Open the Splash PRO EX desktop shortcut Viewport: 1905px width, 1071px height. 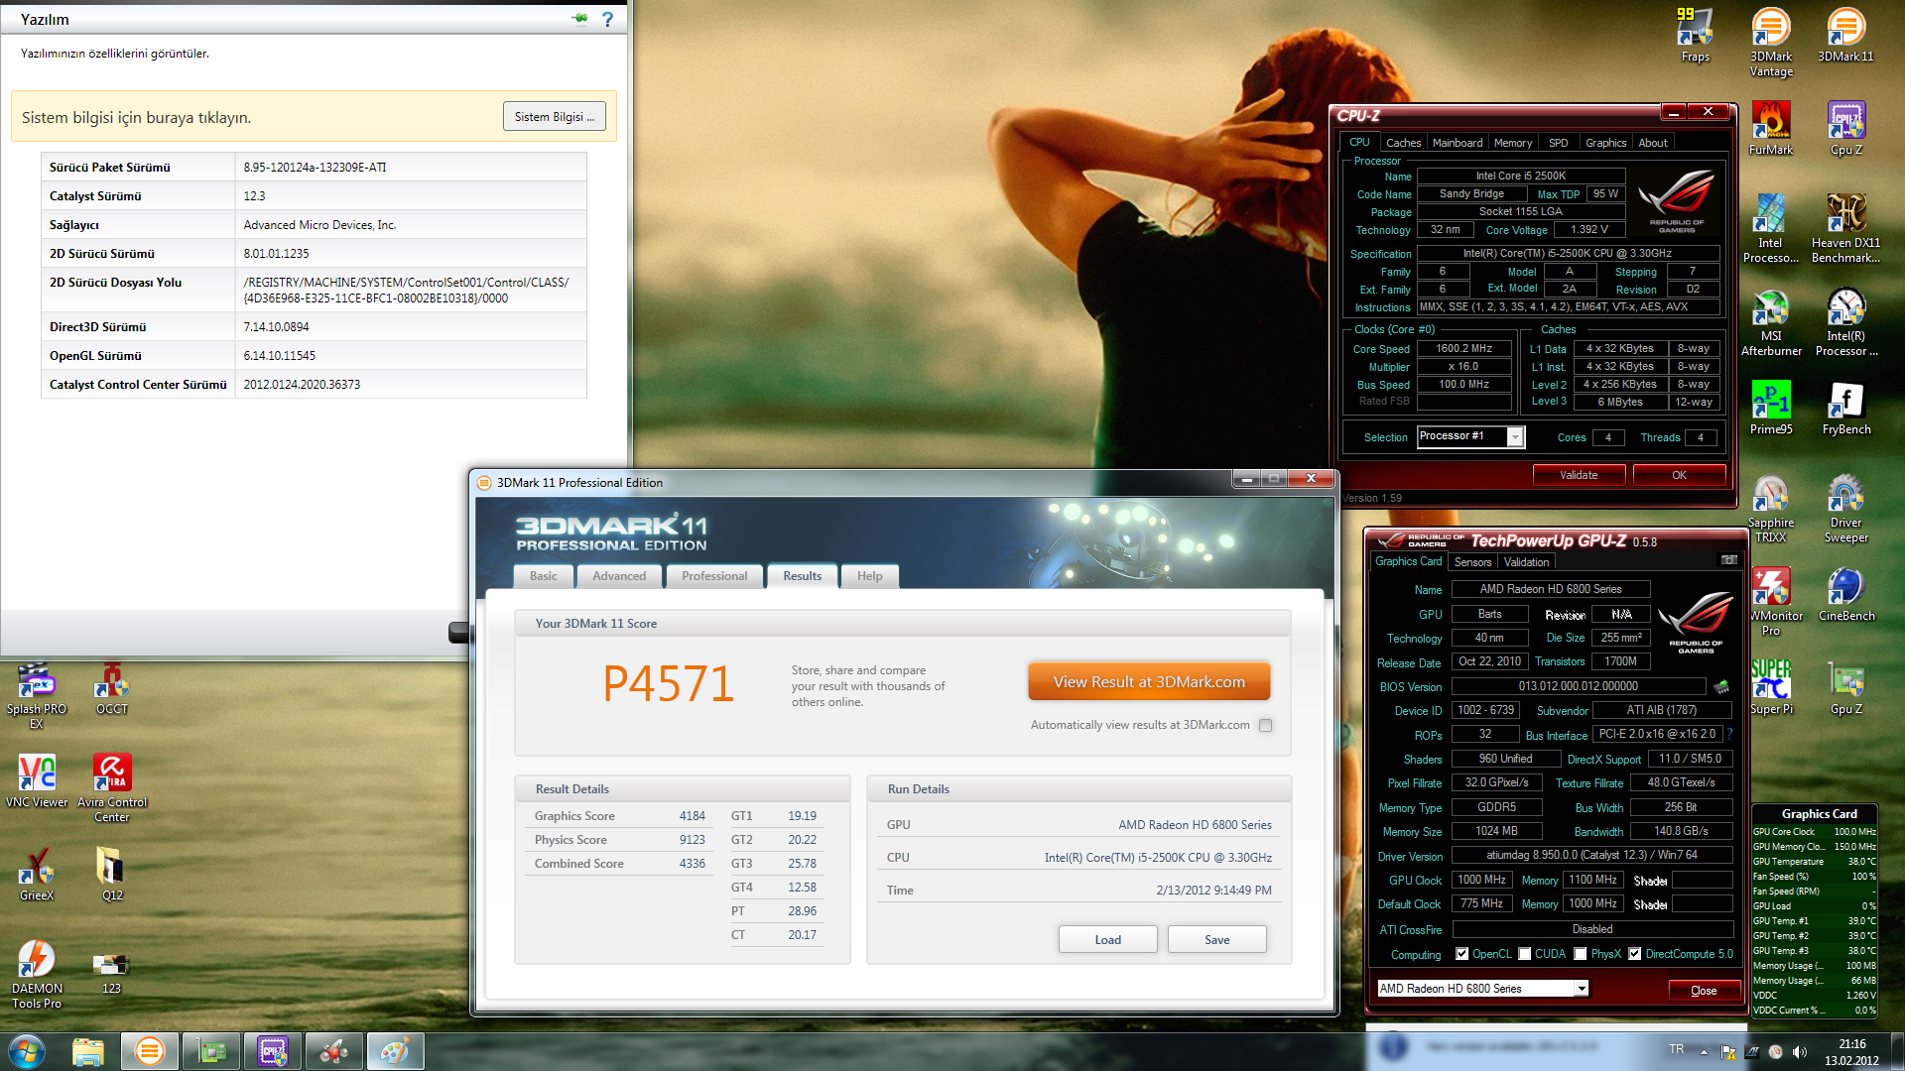click(37, 695)
